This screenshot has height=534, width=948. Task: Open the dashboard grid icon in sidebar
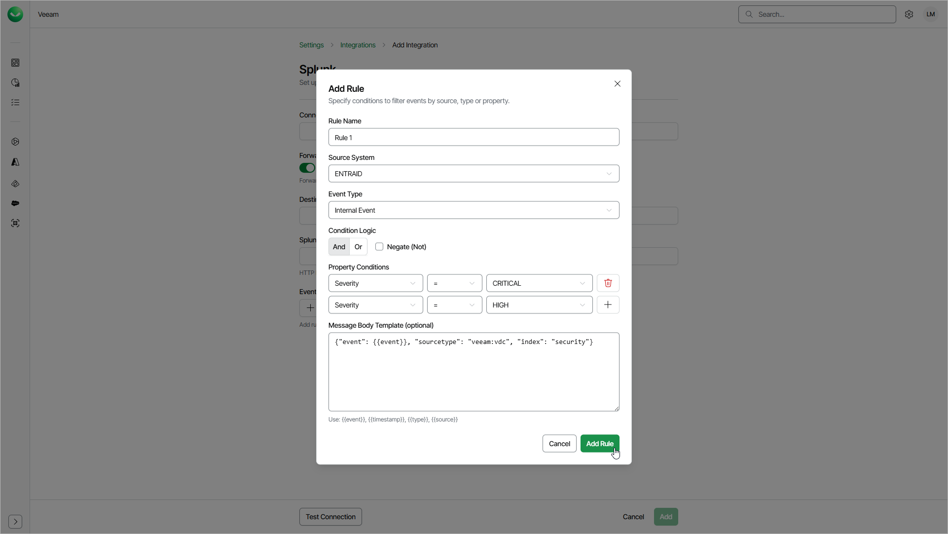[x=15, y=63]
